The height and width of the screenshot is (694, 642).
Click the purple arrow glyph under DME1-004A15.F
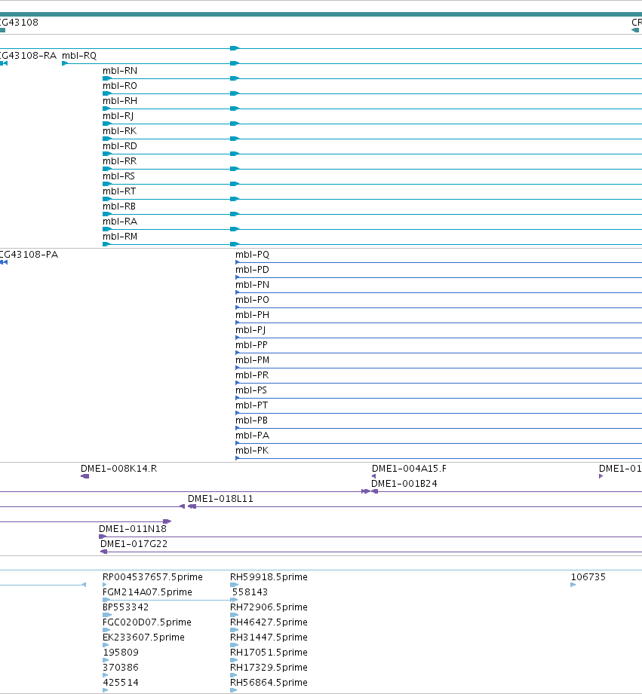tap(373, 476)
